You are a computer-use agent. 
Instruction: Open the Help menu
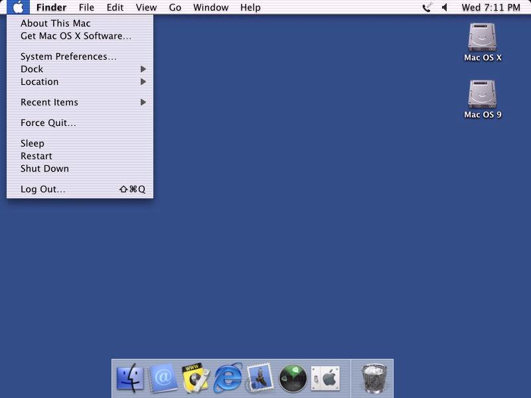pyautogui.click(x=250, y=7)
